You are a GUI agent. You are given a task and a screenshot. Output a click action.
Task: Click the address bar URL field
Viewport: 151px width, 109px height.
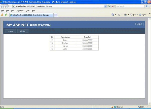58,6
